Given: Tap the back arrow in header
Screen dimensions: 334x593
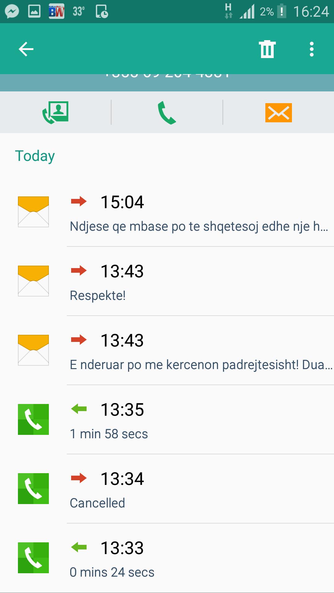Looking at the screenshot, I should point(26,49).
